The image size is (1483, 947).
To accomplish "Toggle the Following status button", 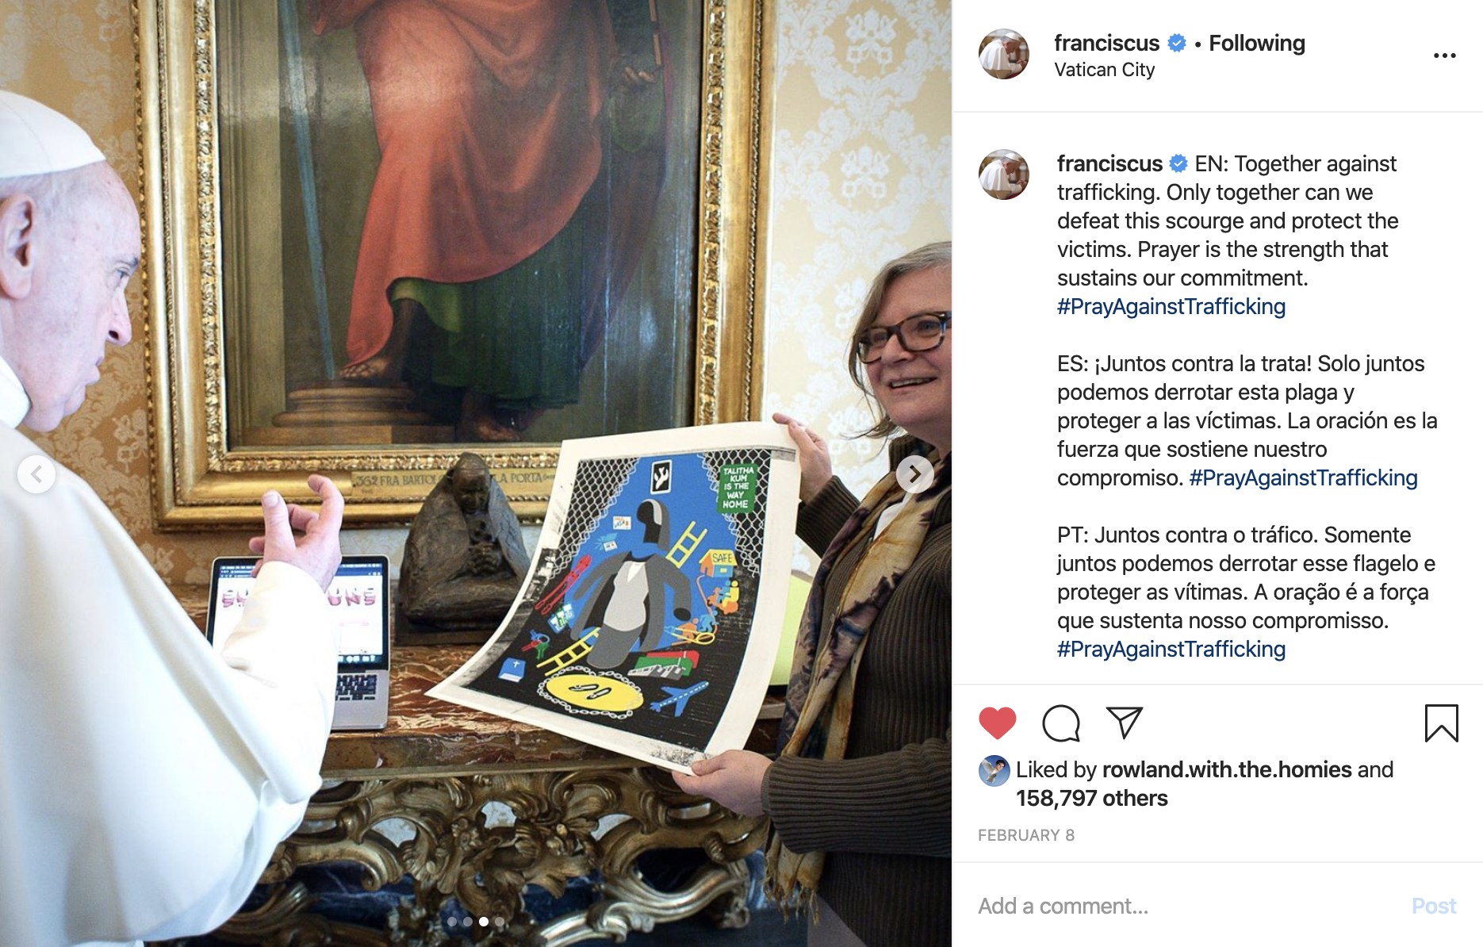I will click(1257, 43).
